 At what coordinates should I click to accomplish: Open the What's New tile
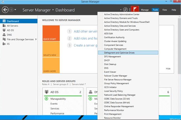pos(51,49)
